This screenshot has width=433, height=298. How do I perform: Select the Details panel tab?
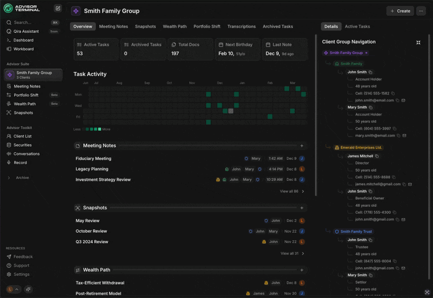click(x=331, y=26)
